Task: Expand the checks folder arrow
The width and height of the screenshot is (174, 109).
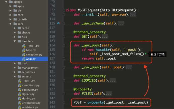Action: [15, 33]
